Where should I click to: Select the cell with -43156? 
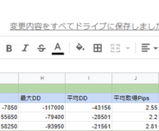88,108
